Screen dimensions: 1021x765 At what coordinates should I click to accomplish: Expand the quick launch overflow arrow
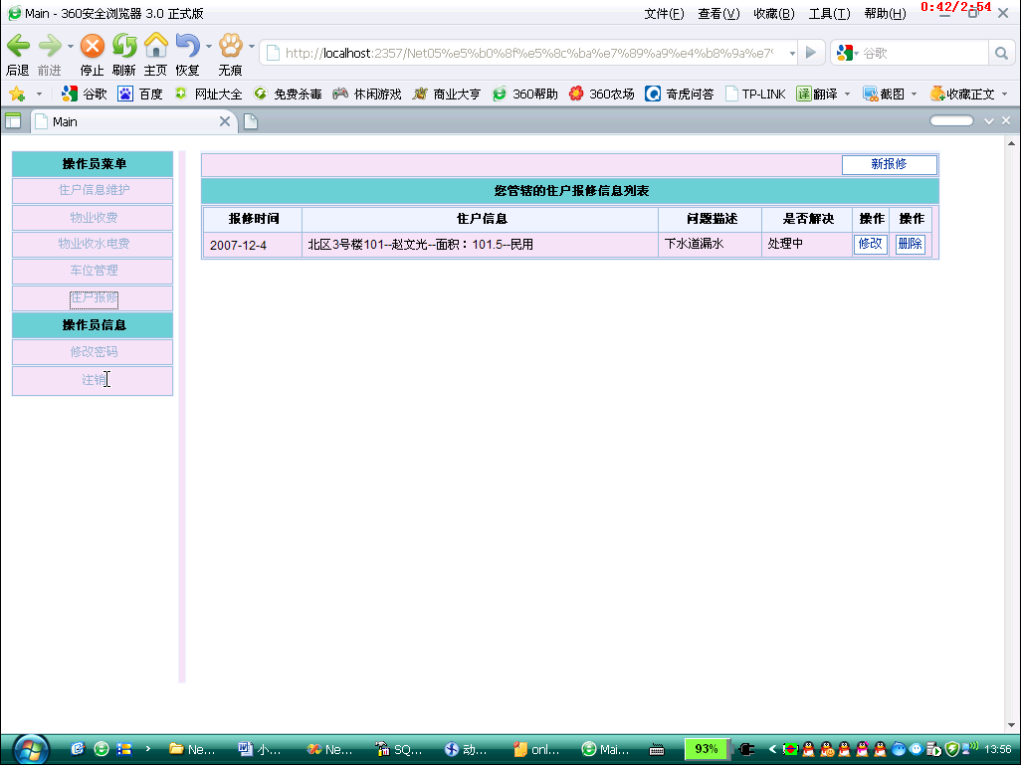click(148, 749)
